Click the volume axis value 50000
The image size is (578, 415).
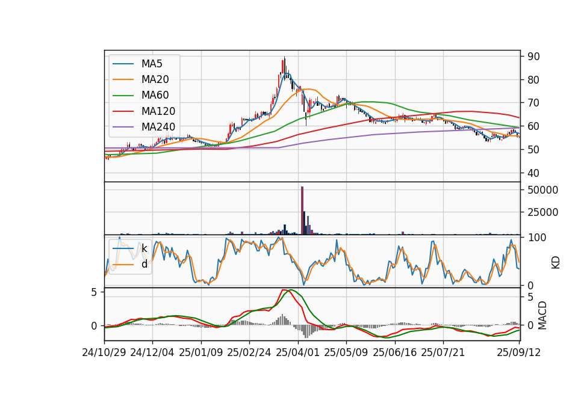point(543,191)
